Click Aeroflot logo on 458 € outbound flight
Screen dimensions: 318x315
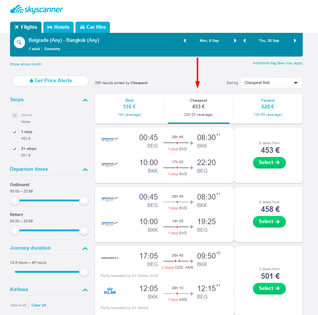coord(109,199)
